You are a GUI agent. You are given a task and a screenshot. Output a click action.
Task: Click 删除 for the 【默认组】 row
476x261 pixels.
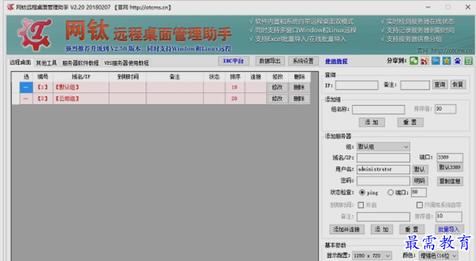point(299,88)
